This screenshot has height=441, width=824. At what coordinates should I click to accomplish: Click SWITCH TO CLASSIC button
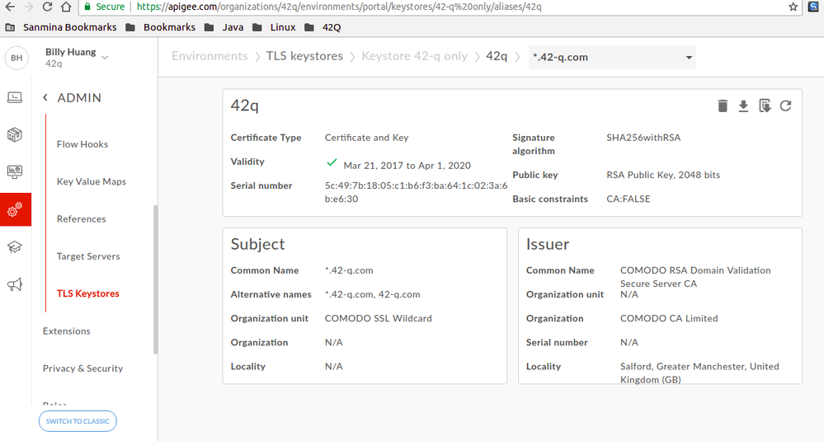point(78,421)
